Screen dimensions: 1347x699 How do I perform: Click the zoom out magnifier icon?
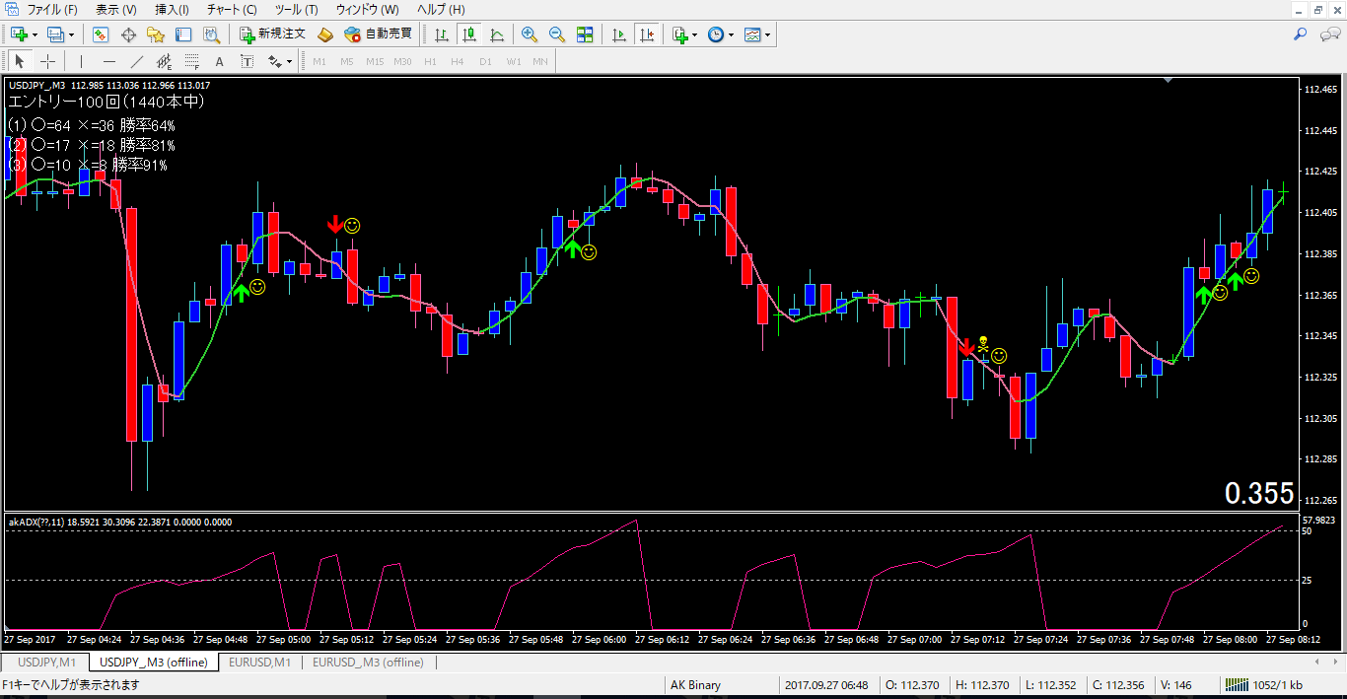point(557,35)
